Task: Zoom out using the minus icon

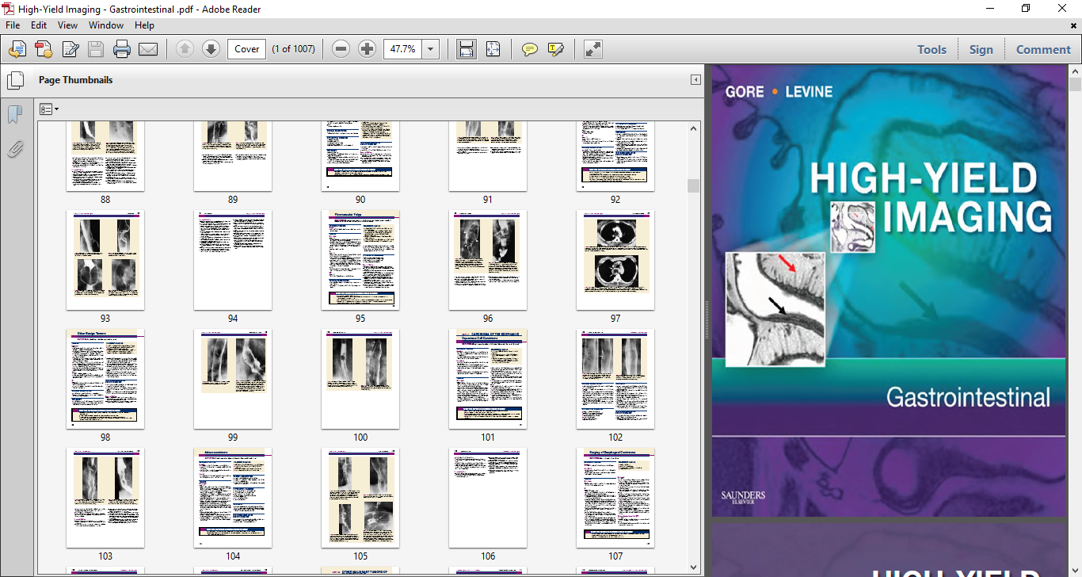Action: [341, 49]
